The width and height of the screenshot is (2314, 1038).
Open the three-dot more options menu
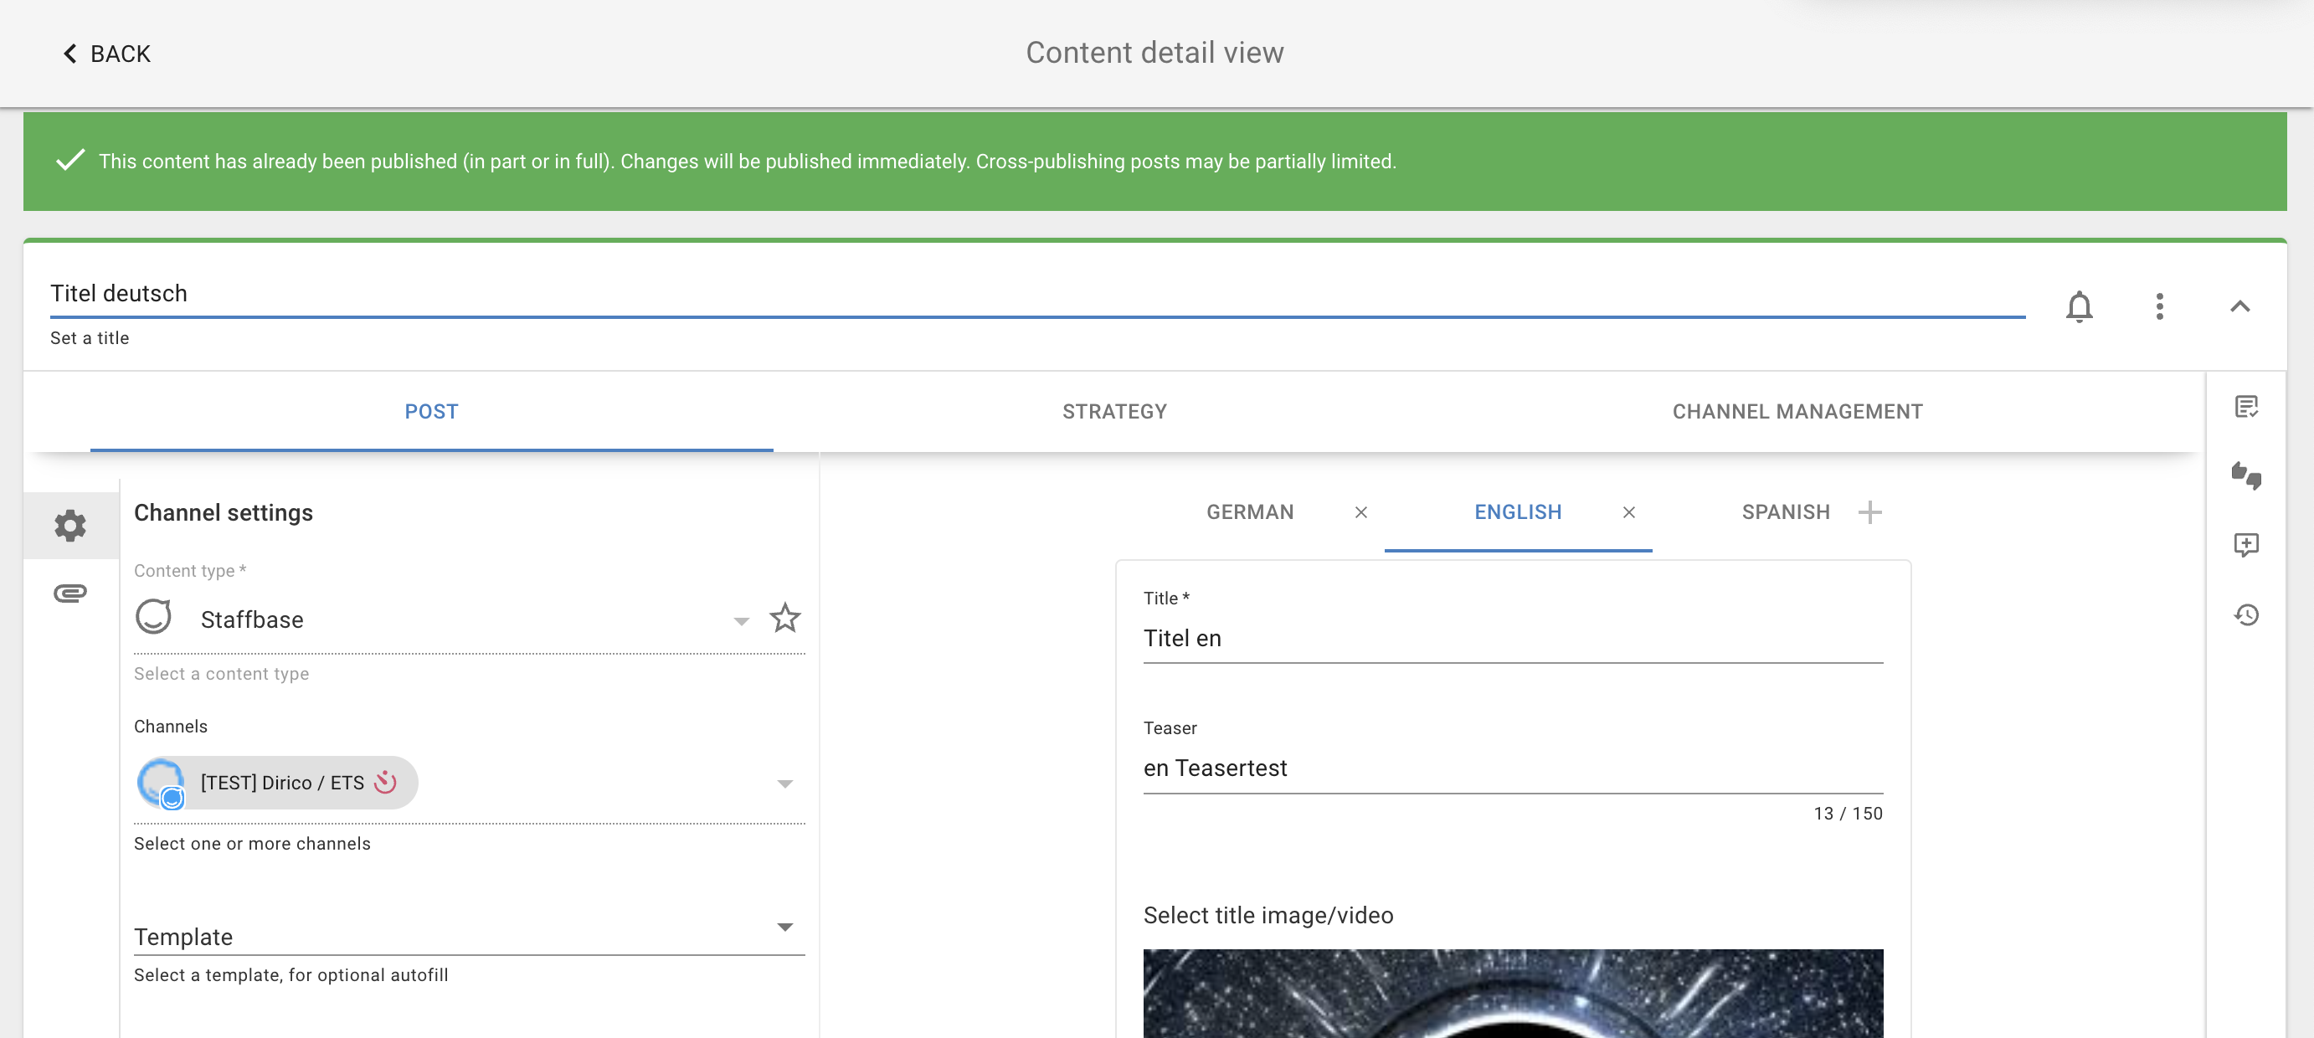pos(2159,306)
